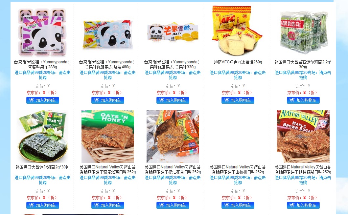Click the blue promo link under pecan granola bars

click(238, 180)
